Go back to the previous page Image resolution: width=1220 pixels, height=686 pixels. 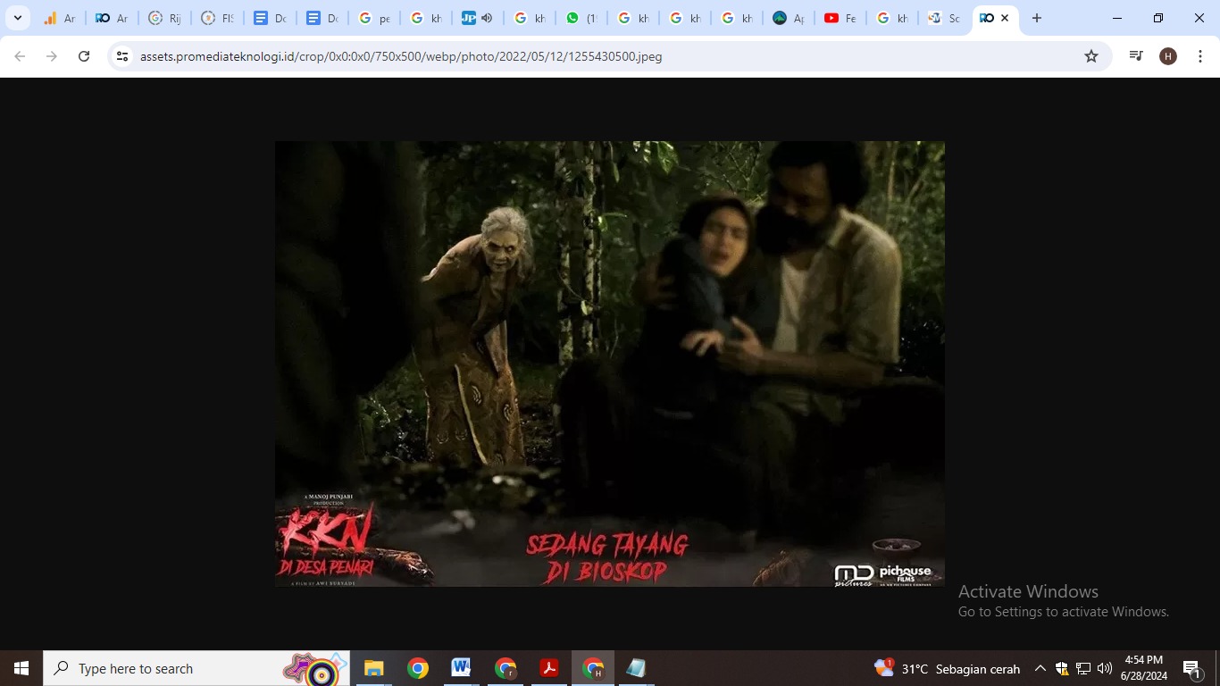pyautogui.click(x=19, y=55)
